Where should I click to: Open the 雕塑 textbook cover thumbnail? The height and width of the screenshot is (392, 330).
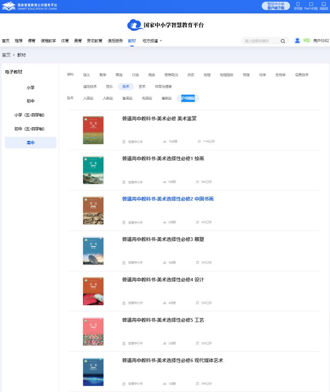93,251
